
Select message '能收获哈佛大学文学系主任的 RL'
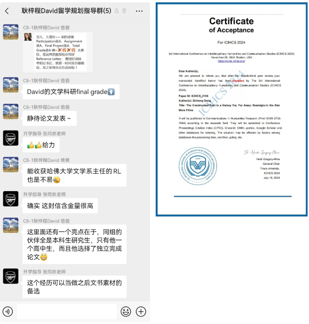tap(74, 175)
